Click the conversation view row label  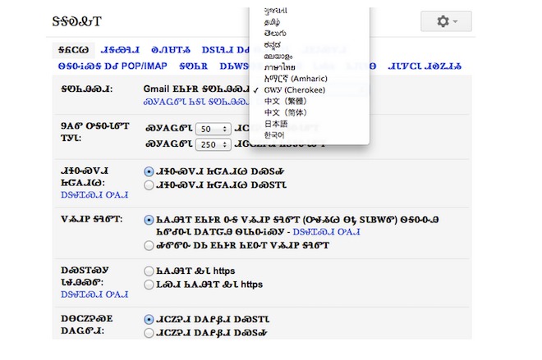87,325
